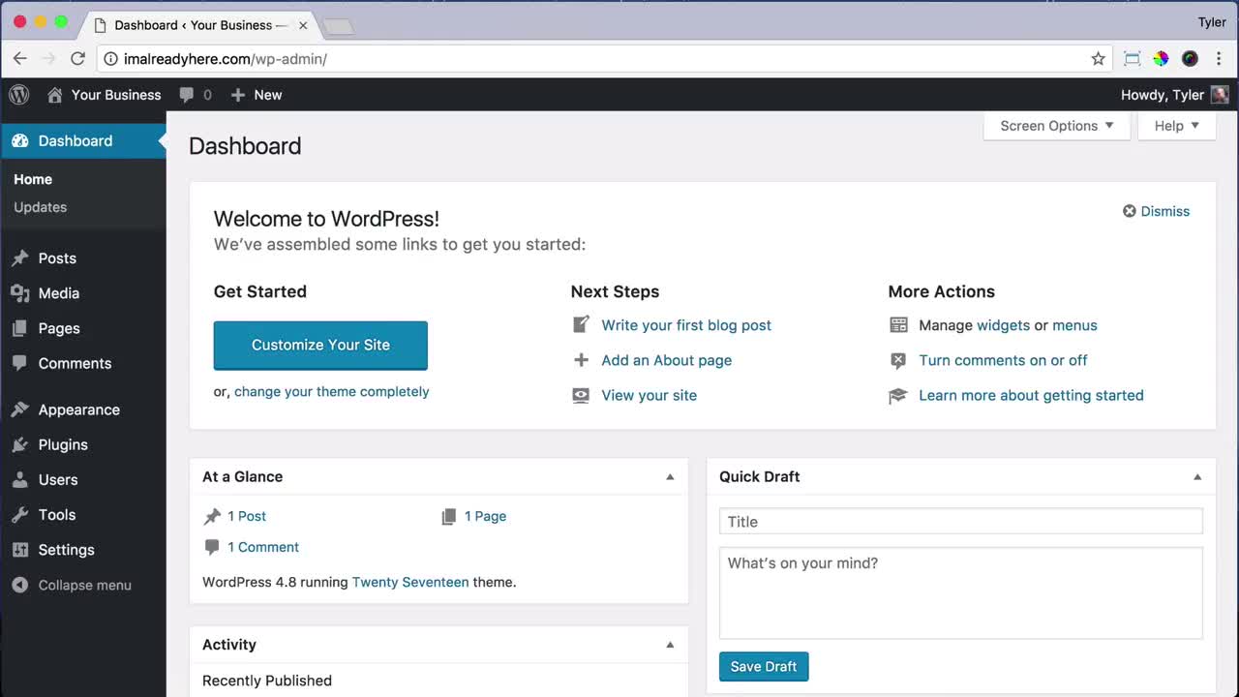Click the Posts pushpin icon in sidebar

20,258
